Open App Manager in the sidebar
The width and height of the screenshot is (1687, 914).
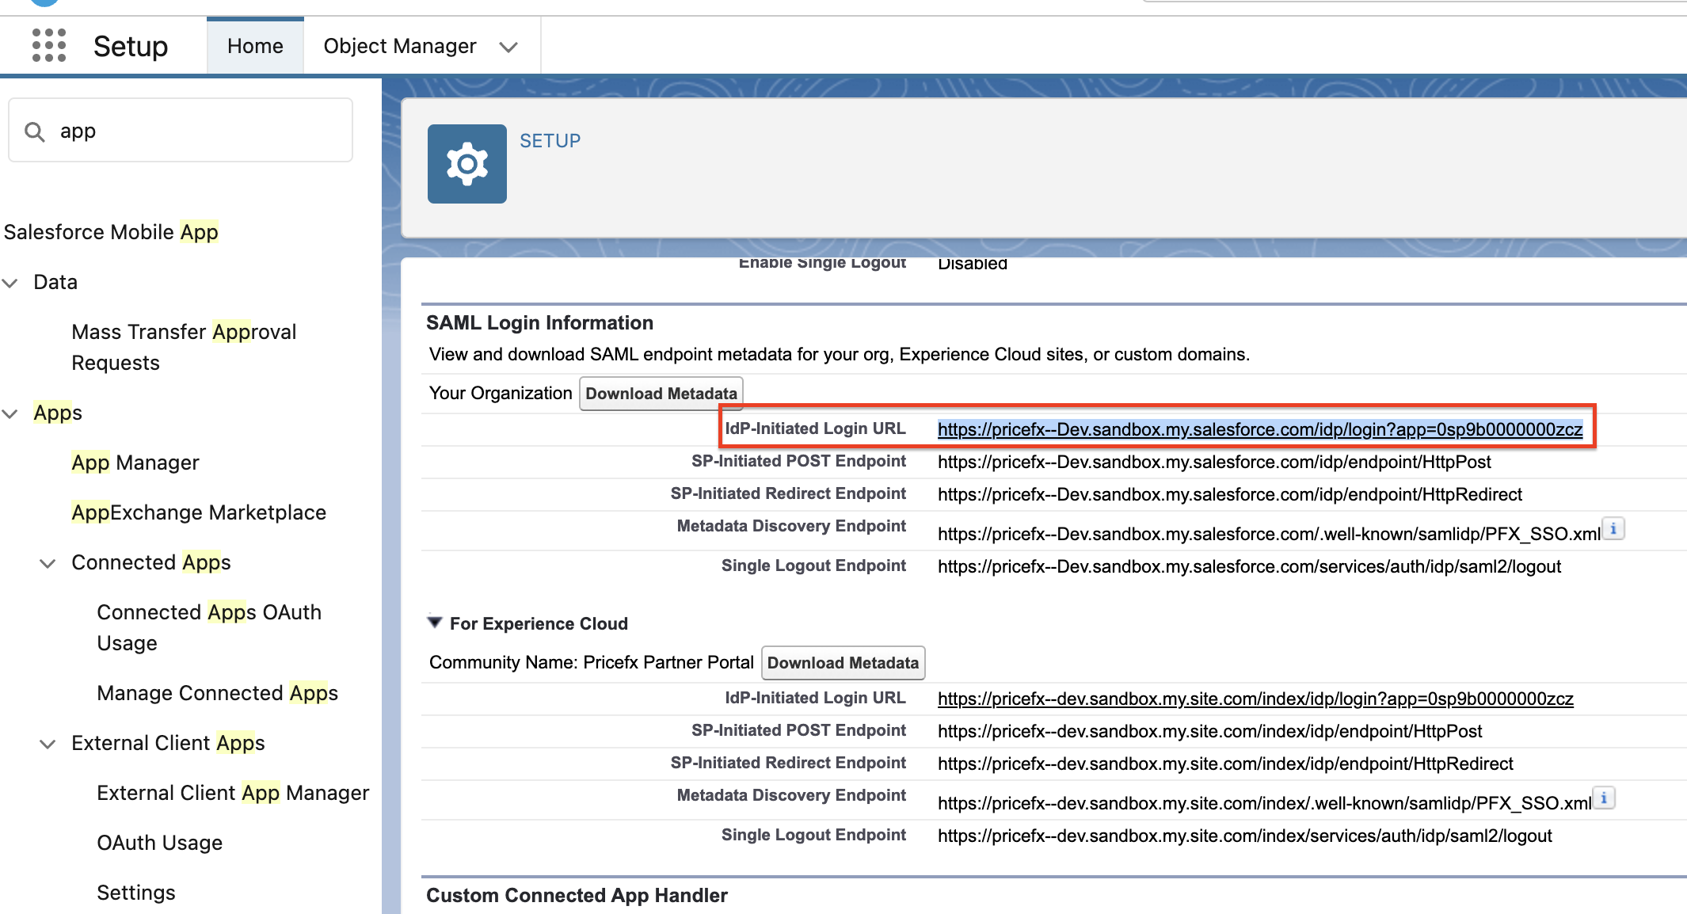click(135, 463)
